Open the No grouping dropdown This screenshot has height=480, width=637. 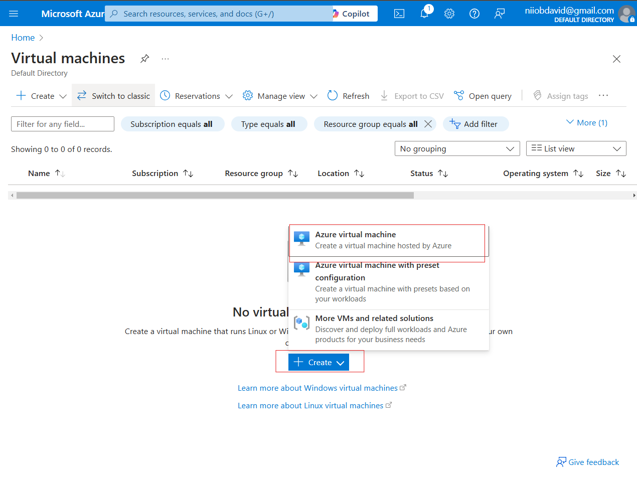(457, 148)
